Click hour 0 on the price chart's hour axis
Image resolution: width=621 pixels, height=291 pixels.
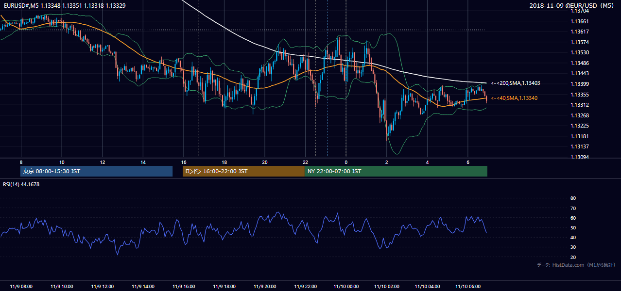346,162
